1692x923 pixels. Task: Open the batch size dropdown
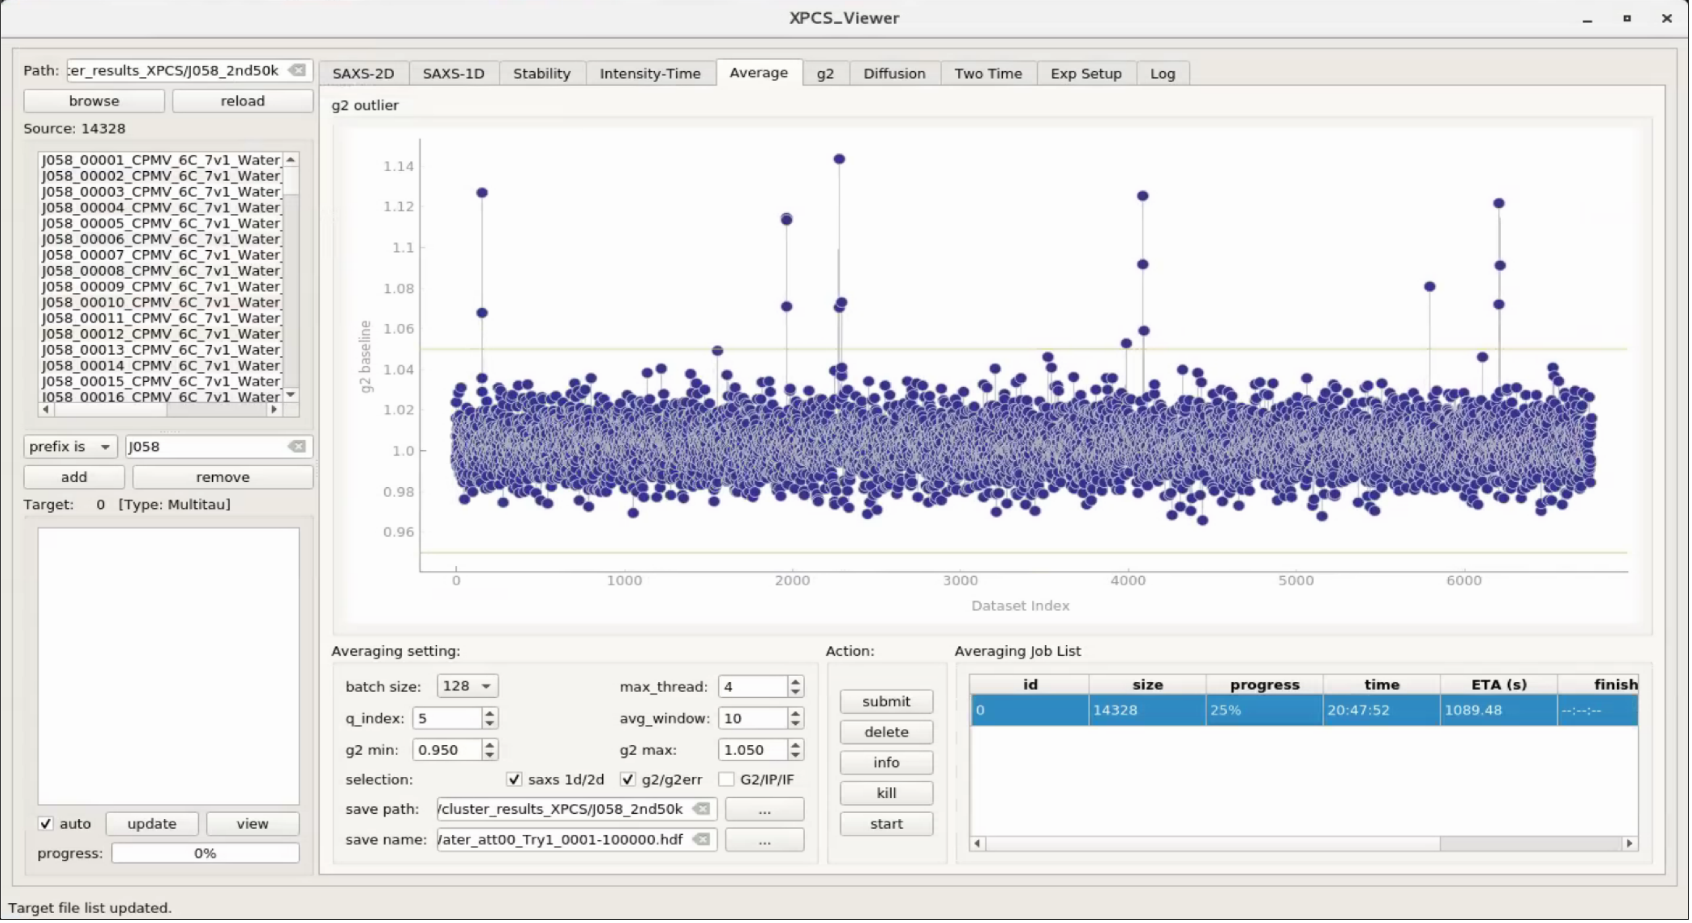468,687
